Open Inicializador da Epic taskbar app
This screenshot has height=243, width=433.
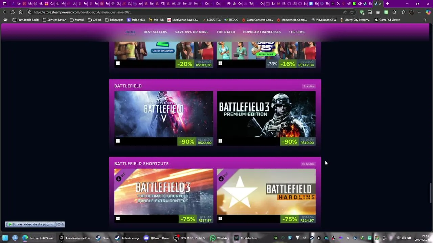coord(75,238)
